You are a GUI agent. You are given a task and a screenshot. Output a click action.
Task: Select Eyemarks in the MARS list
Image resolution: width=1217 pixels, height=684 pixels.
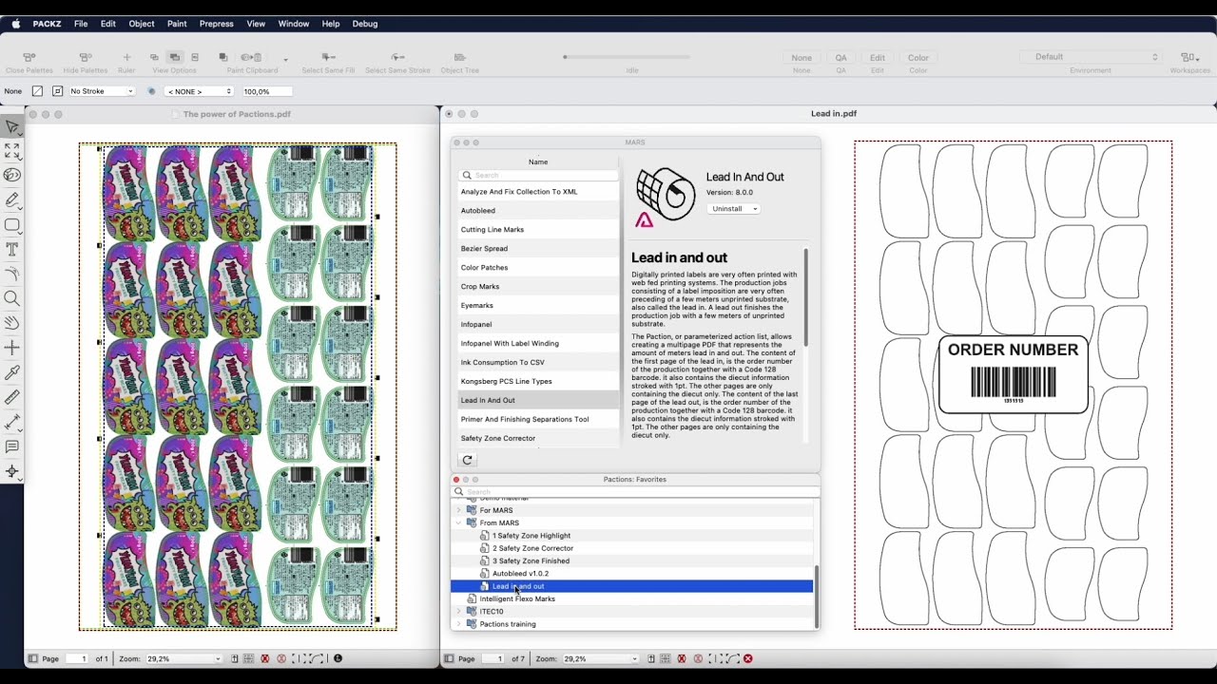[x=538, y=305]
